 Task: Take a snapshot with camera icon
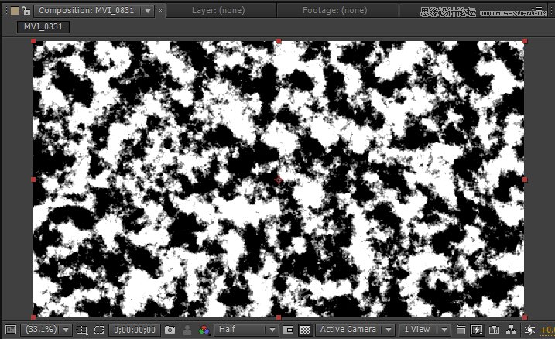(170, 330)
